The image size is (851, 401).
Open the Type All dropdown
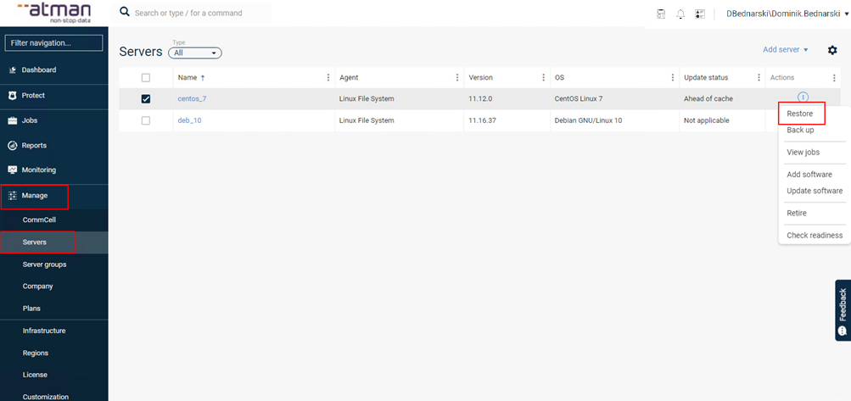click(195, 53)
